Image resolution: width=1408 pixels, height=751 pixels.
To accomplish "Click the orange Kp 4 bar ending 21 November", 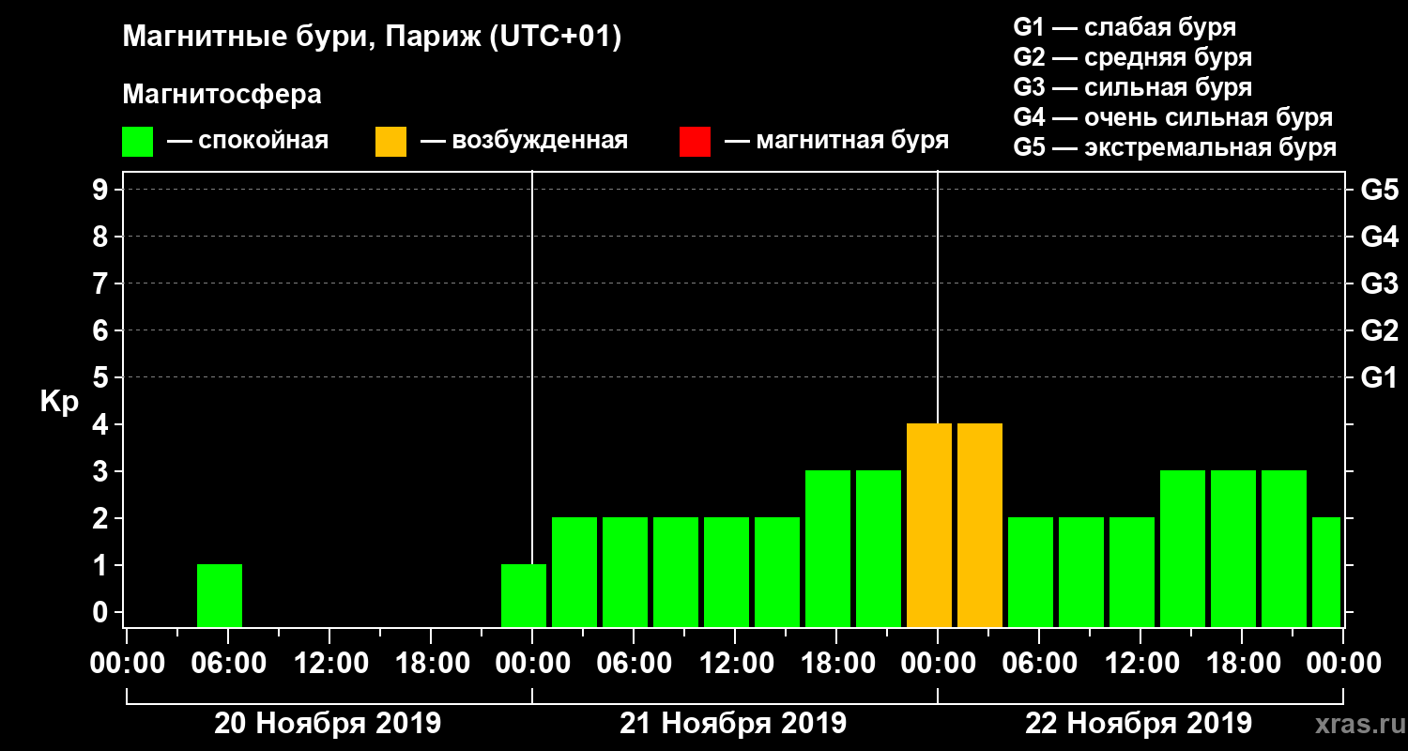I will pyautogui.click(x=929, y=526).
